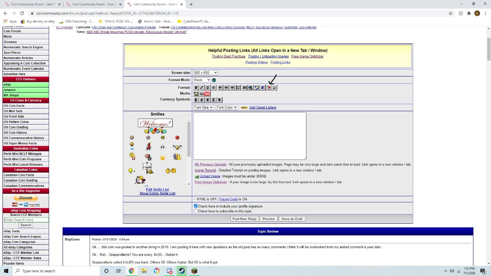The image size is (491, 276).
Task: Center text using format toolbar
Action: tap(226, 88)
